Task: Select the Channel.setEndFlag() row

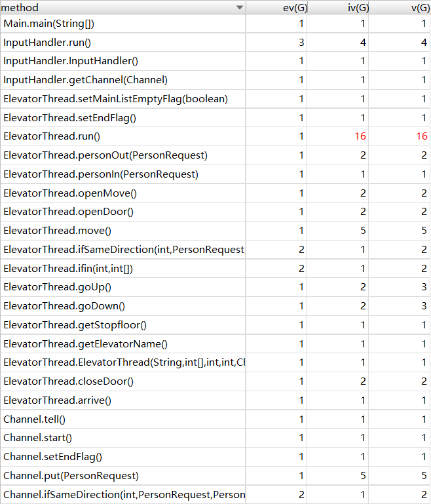Action: point(216,457)
